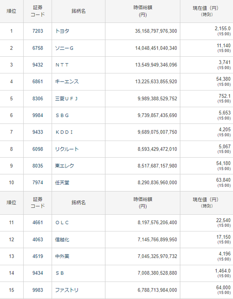This screenshot has width=233, height=299.
Task: Click the 順位 column header
Action: click(11, 11)
